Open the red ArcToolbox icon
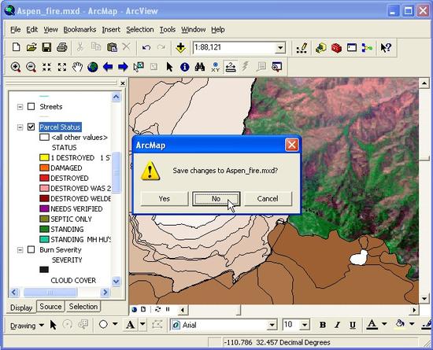Viewport: 433px width, 350px height. click(336, 48)
